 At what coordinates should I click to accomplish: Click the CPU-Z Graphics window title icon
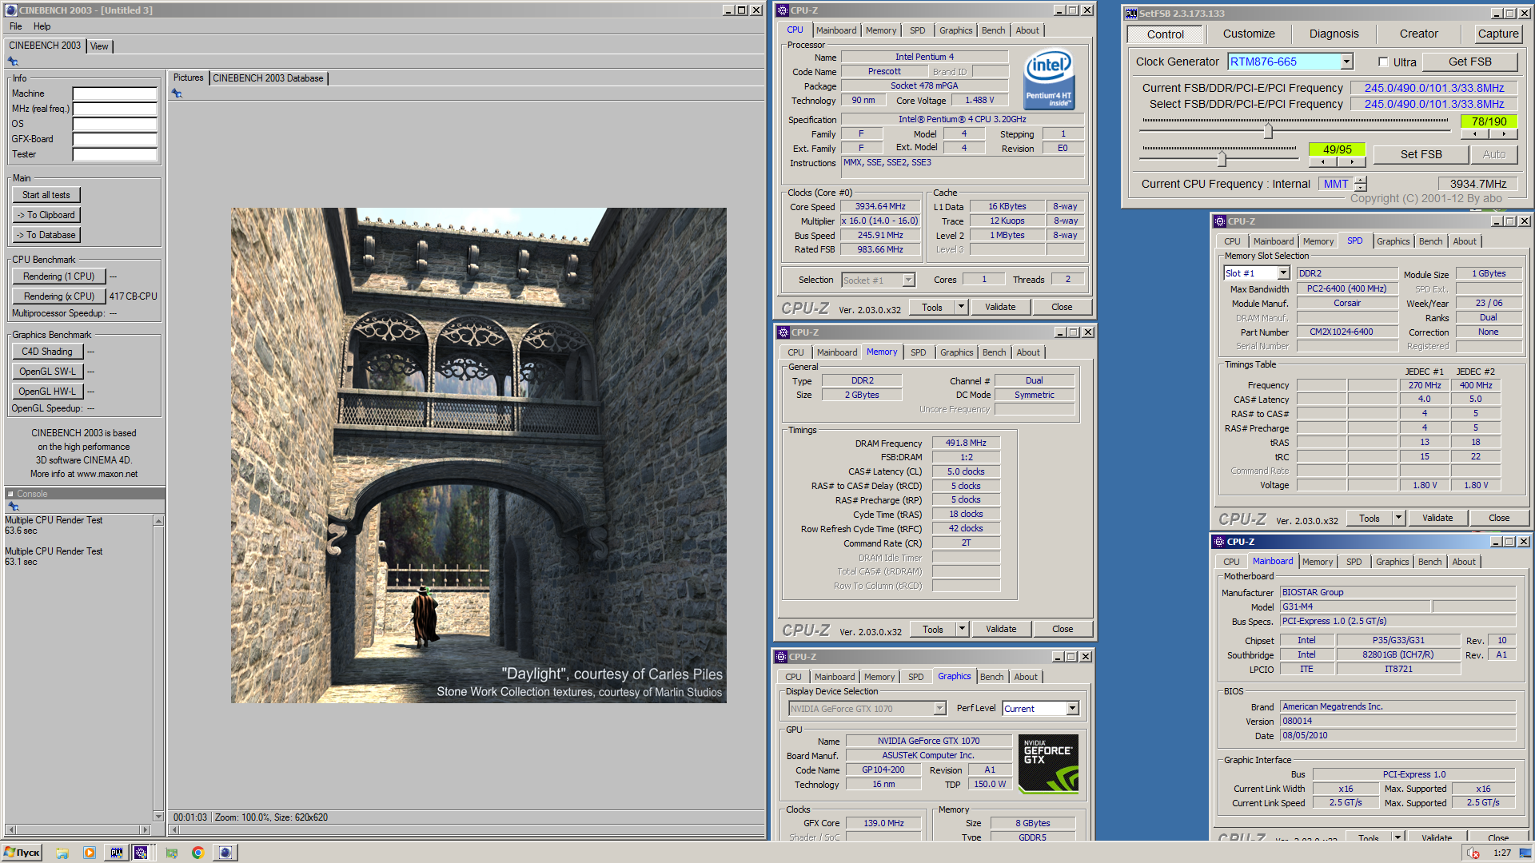[x=782, y=657]
